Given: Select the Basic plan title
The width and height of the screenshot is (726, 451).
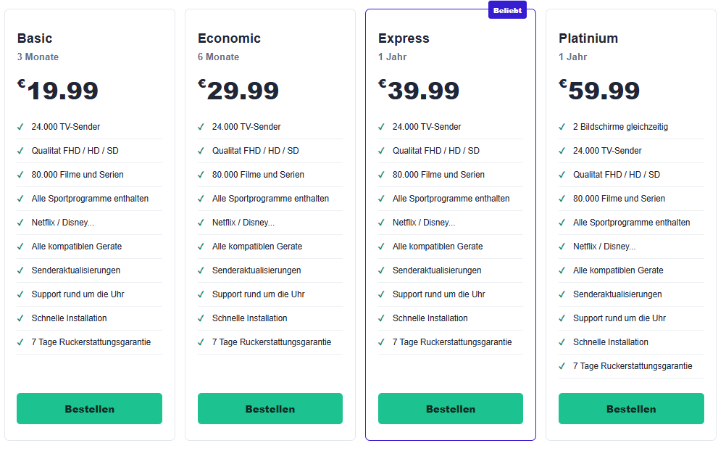Looking at the screenshot, I should [35, 38].
